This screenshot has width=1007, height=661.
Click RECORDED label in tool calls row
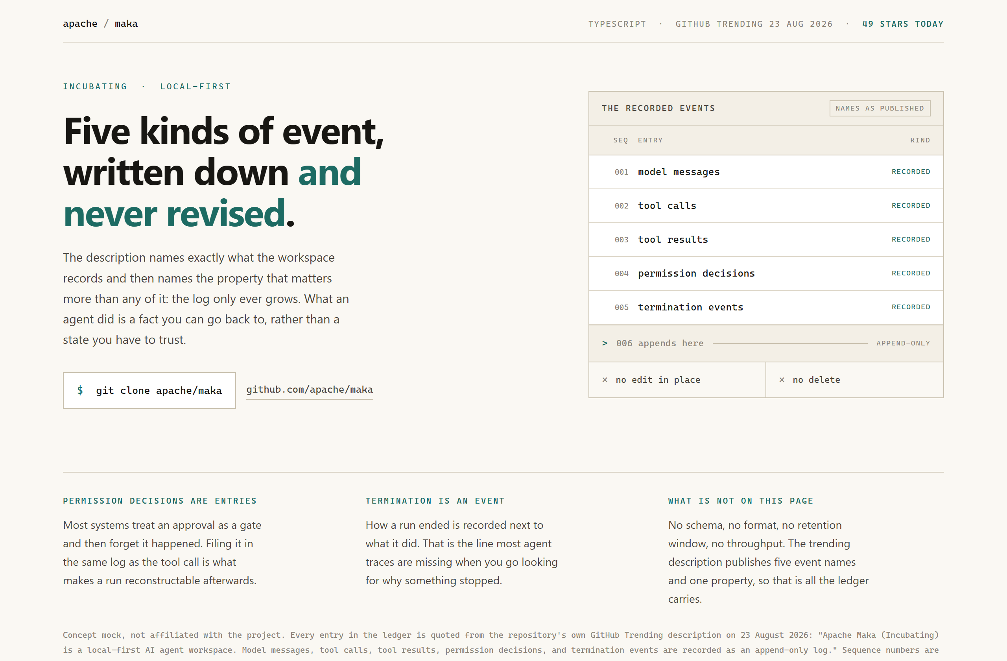click(911, 206)
